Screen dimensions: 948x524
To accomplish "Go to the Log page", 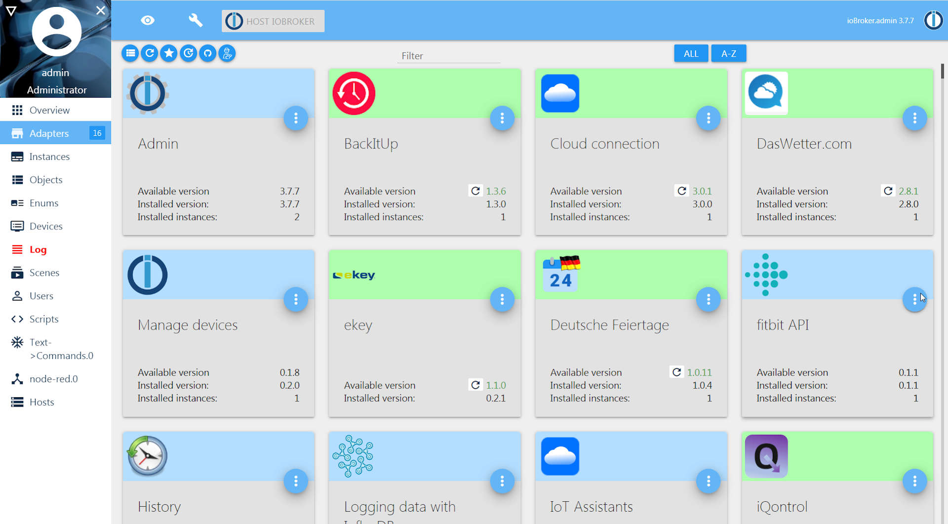I will coord(38,250).
